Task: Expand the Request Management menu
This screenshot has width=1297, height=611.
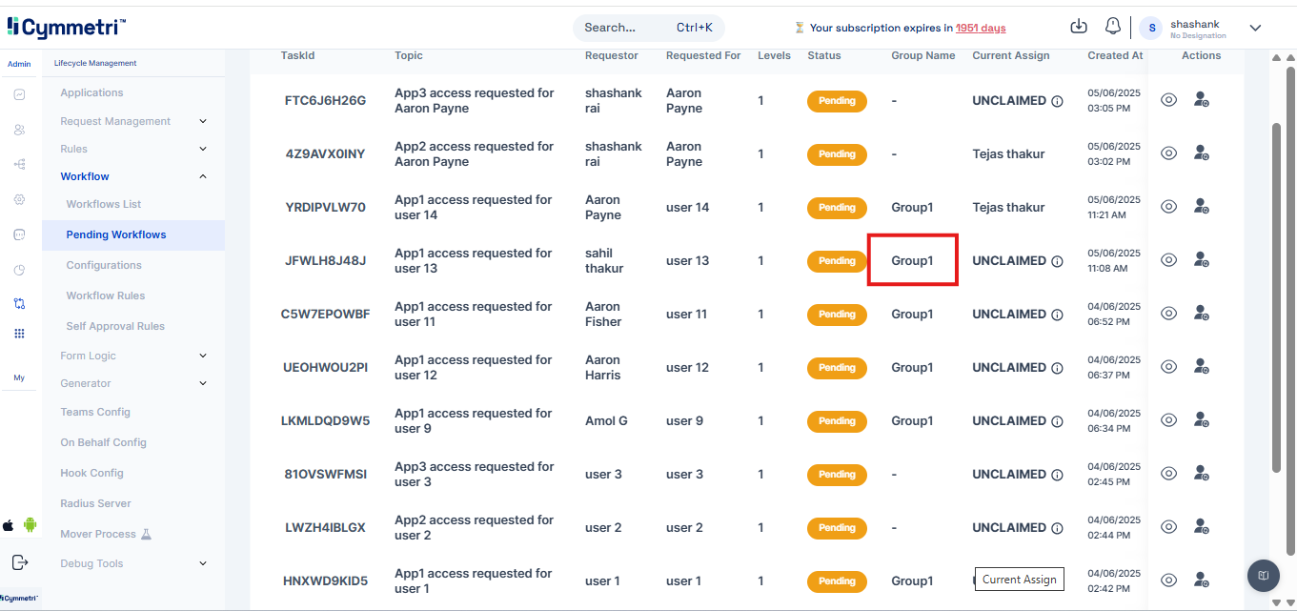Action: click(x=133, y=121)
